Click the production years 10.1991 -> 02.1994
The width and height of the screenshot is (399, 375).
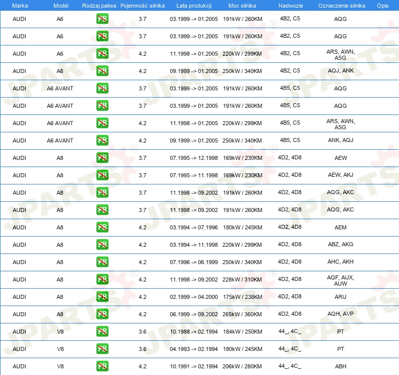pos(194,366)
